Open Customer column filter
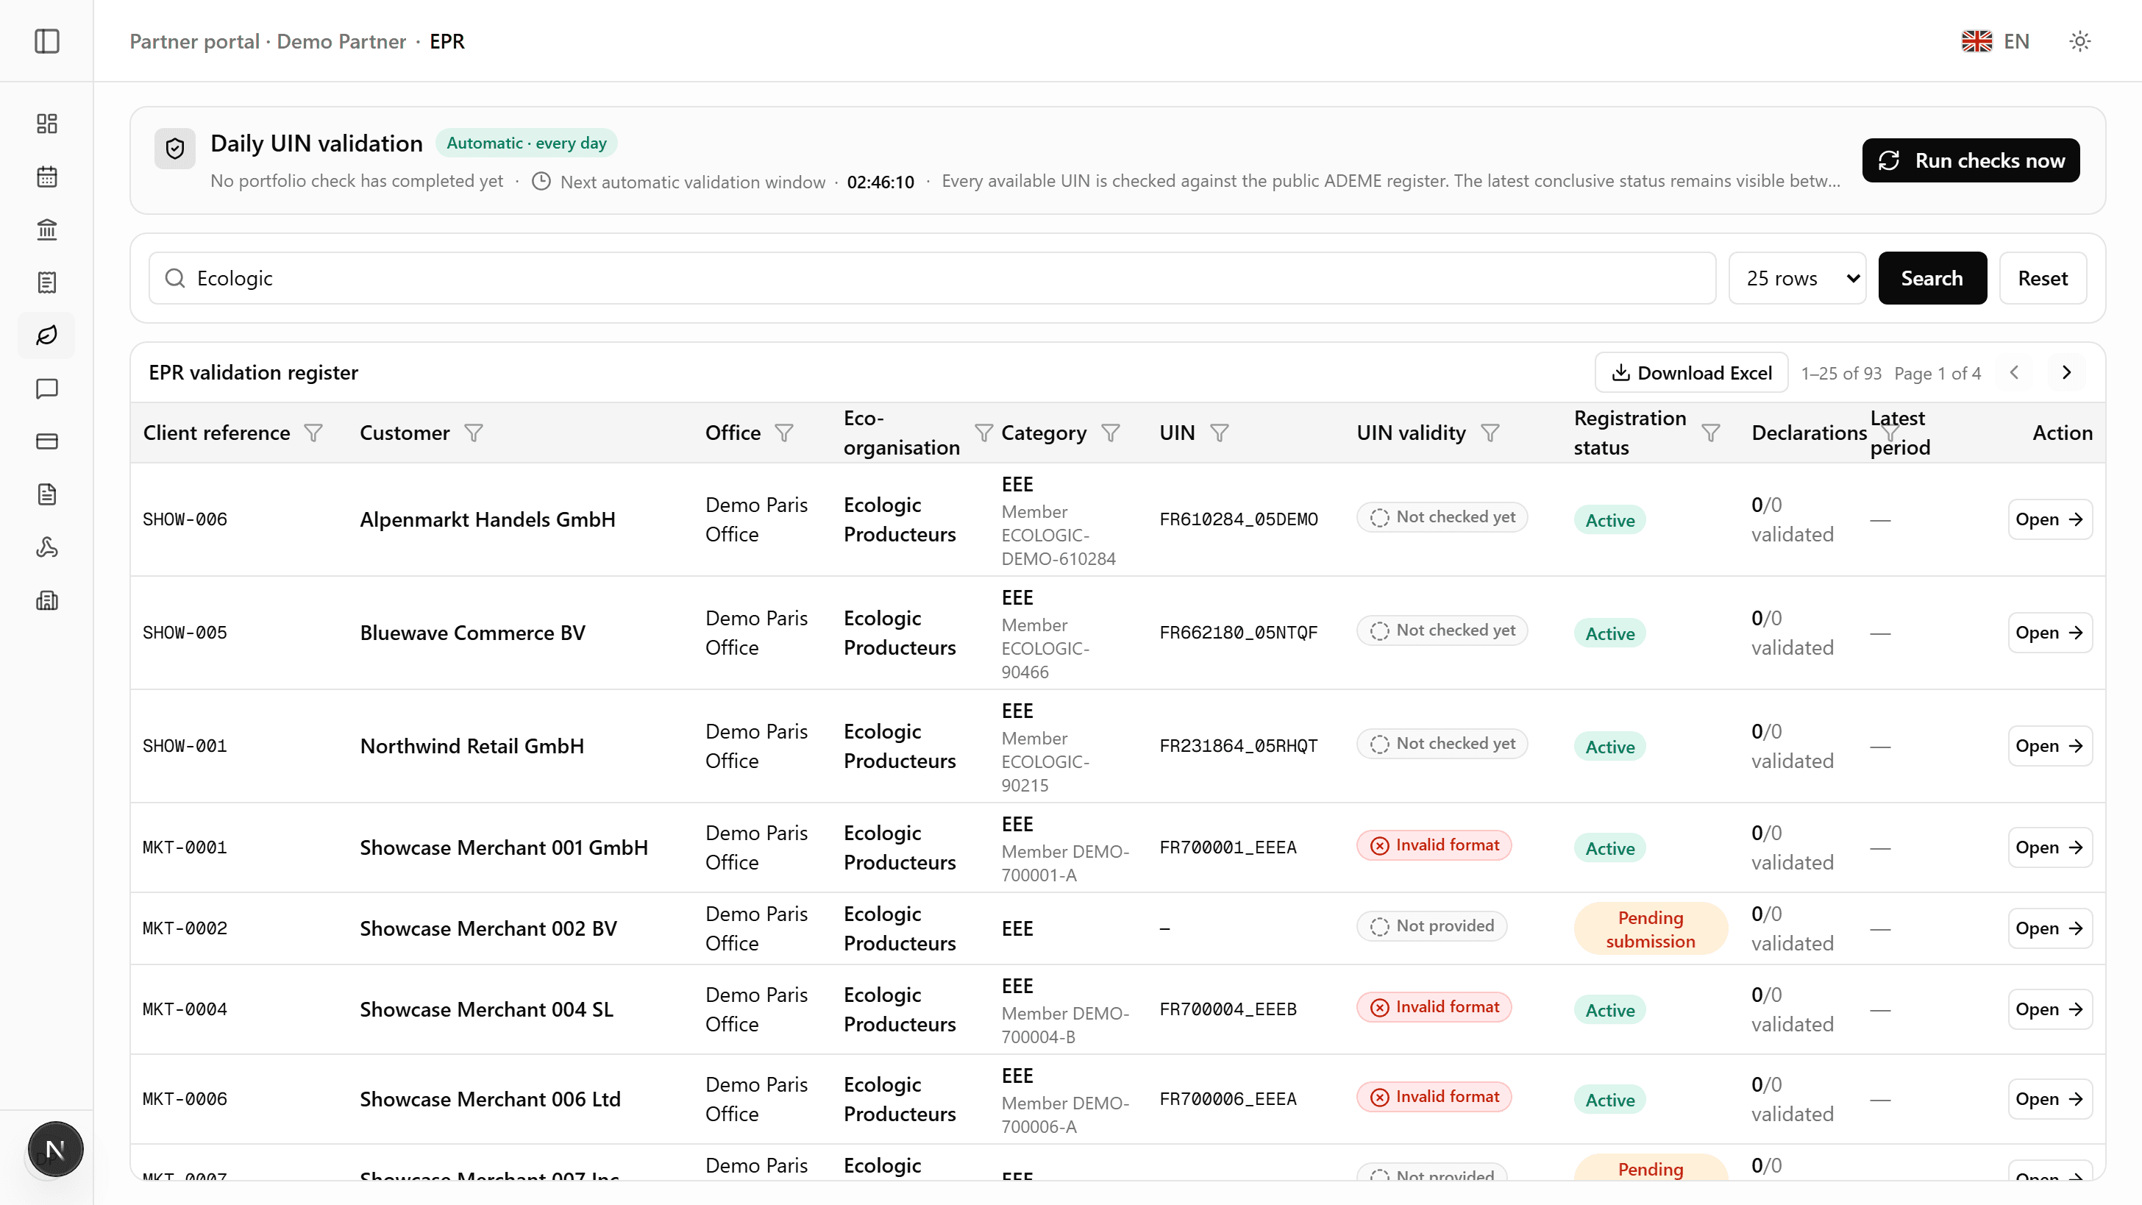Screen dimensions: 2142x1205 point(473,433)
